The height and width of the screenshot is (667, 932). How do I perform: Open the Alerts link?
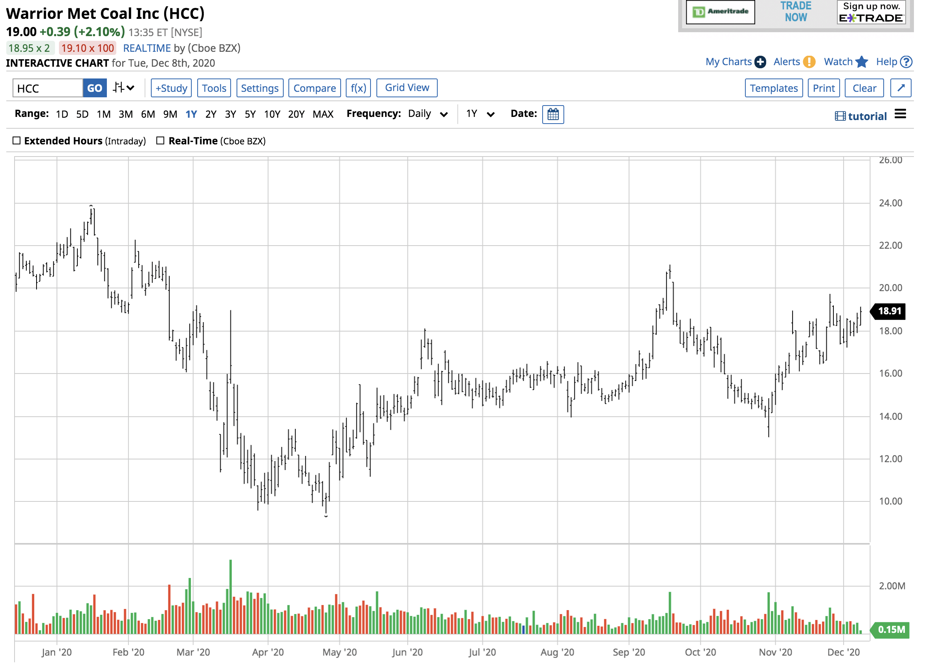pos(787,62)
